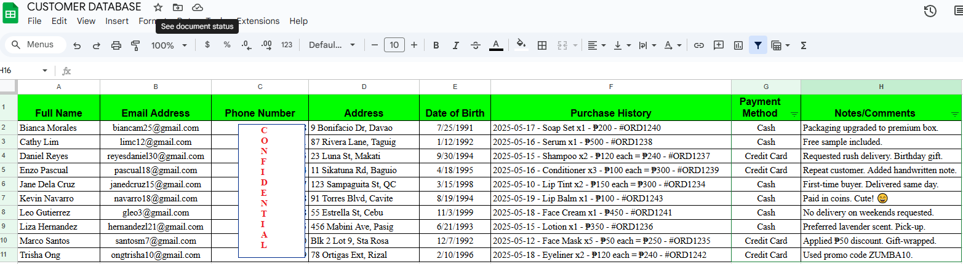Click the Undo arrow

click(x=77, y=45)
